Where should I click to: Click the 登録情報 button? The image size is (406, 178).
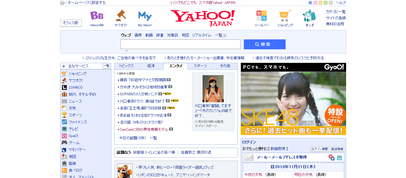(x=337, y=149)
